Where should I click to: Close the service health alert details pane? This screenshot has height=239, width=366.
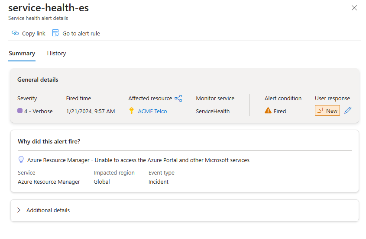pyautogui.click(x=354, y=8)
